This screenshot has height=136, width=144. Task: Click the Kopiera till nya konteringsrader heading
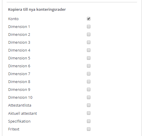tap(37, 10)
